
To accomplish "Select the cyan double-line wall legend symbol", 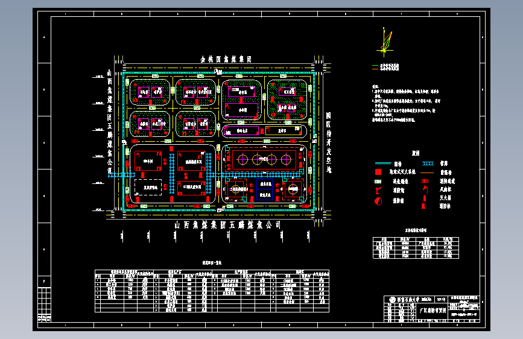I will point(383,163).
